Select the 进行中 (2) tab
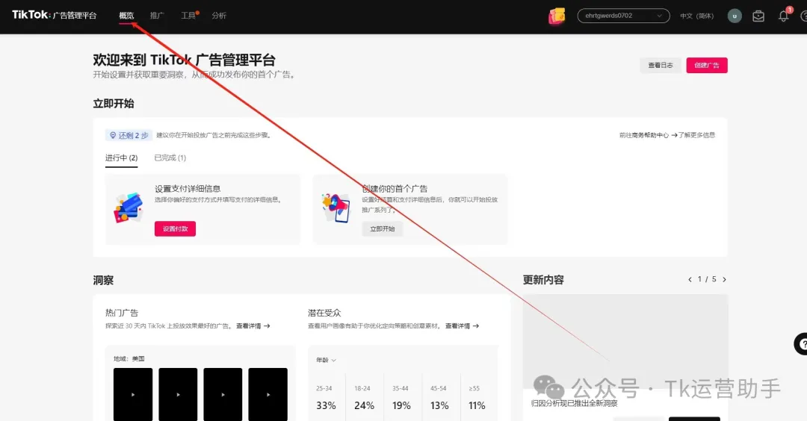 pyautogui.click(x=121, y=158)
